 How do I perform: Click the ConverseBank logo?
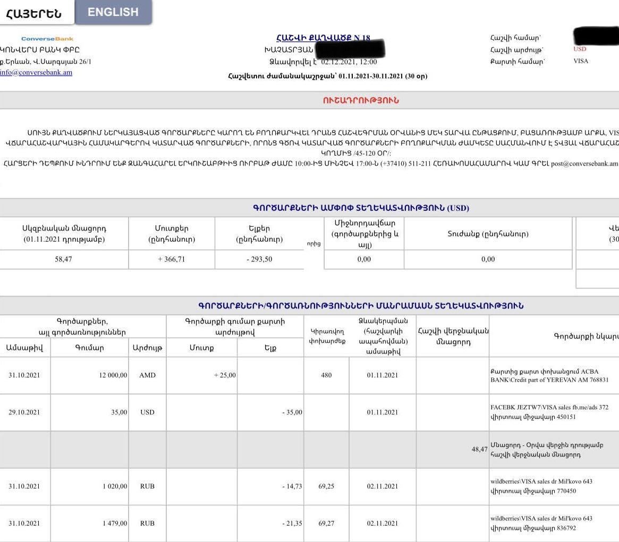pyautogui.click(x=47, y=39)
